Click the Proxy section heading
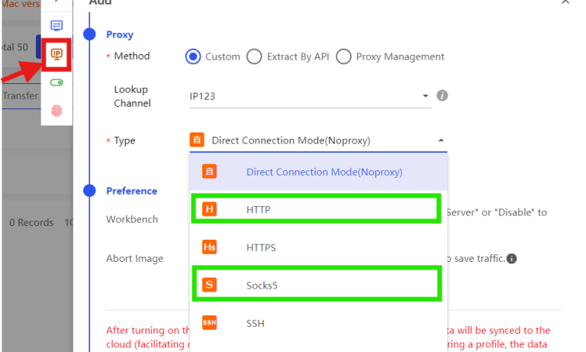 click(x=120, y=34)
